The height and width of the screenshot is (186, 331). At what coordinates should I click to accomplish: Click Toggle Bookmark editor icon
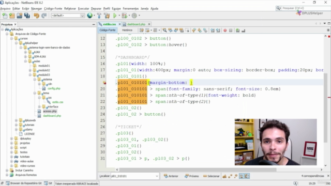click(x=205, y=30)
